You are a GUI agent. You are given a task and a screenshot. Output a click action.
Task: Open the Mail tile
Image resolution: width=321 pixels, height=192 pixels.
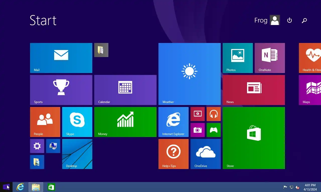click(x=61, y=58)
